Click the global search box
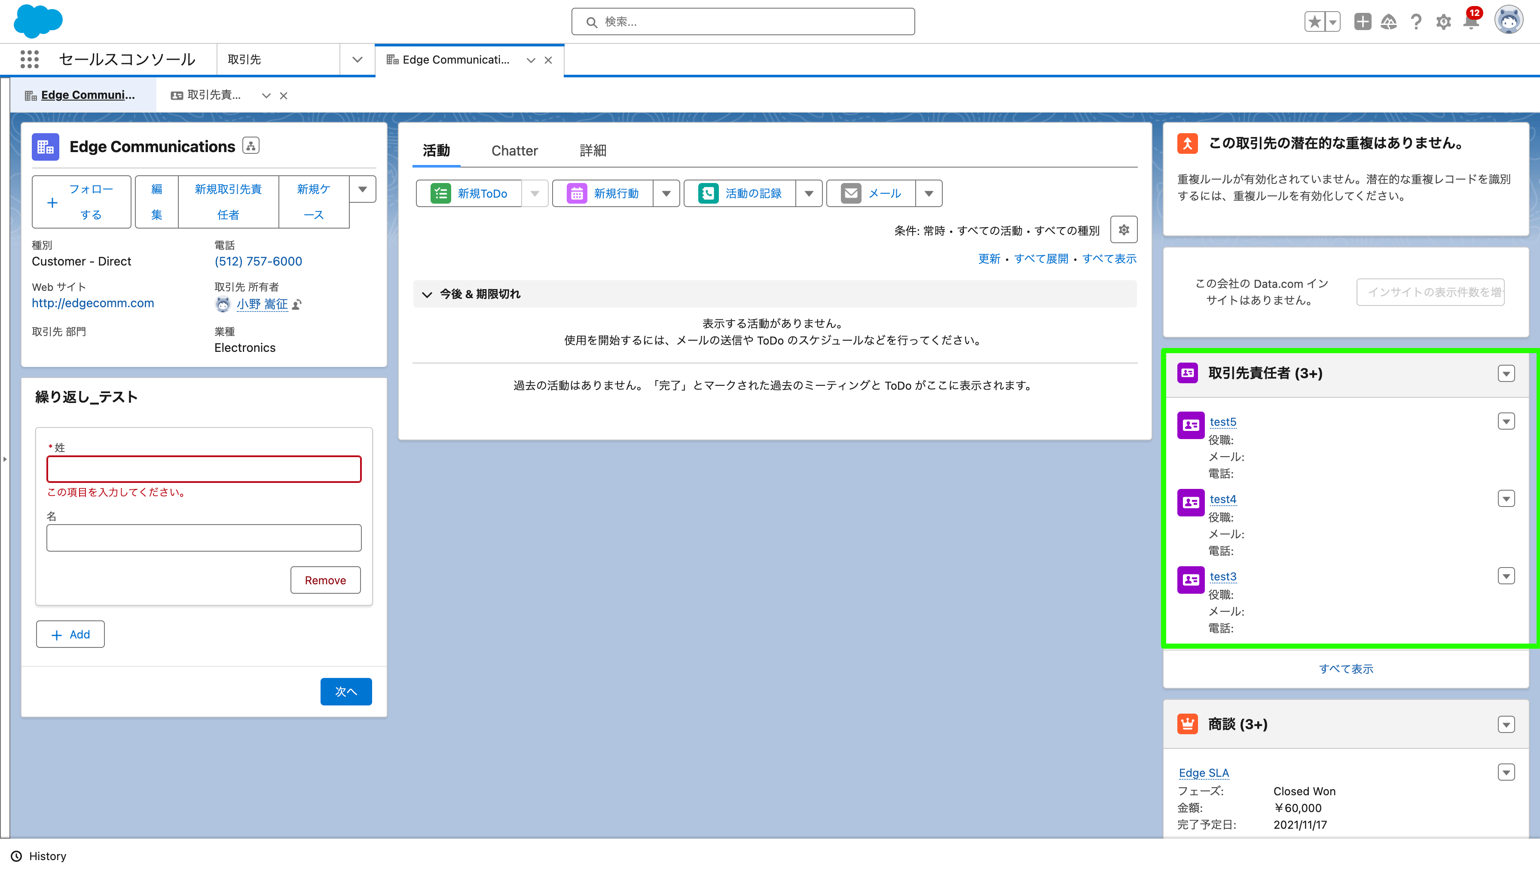Image resolution: width=1540 pixels, height=873 pixels. (x=743, y=21)
